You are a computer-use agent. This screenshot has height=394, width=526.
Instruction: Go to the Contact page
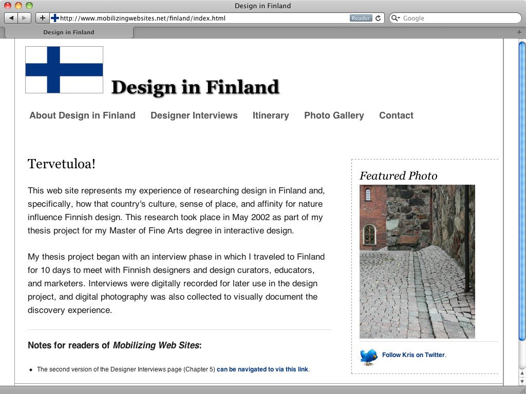point(396,115)
